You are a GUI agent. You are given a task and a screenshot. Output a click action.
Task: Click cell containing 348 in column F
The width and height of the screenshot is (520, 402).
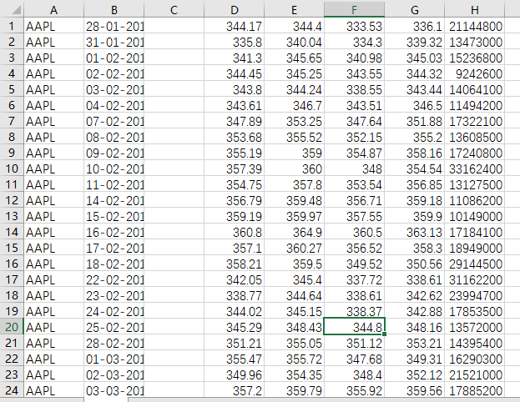point(354,168)
